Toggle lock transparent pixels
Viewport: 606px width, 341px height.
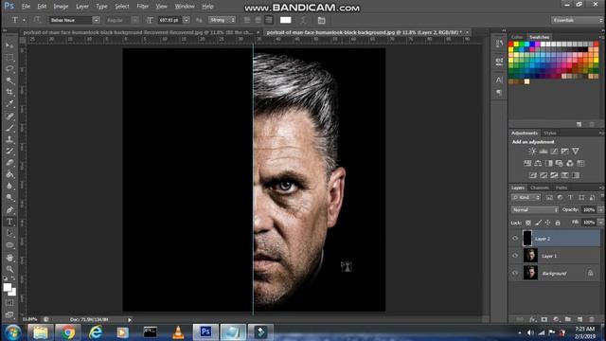(x=528, y=223)
